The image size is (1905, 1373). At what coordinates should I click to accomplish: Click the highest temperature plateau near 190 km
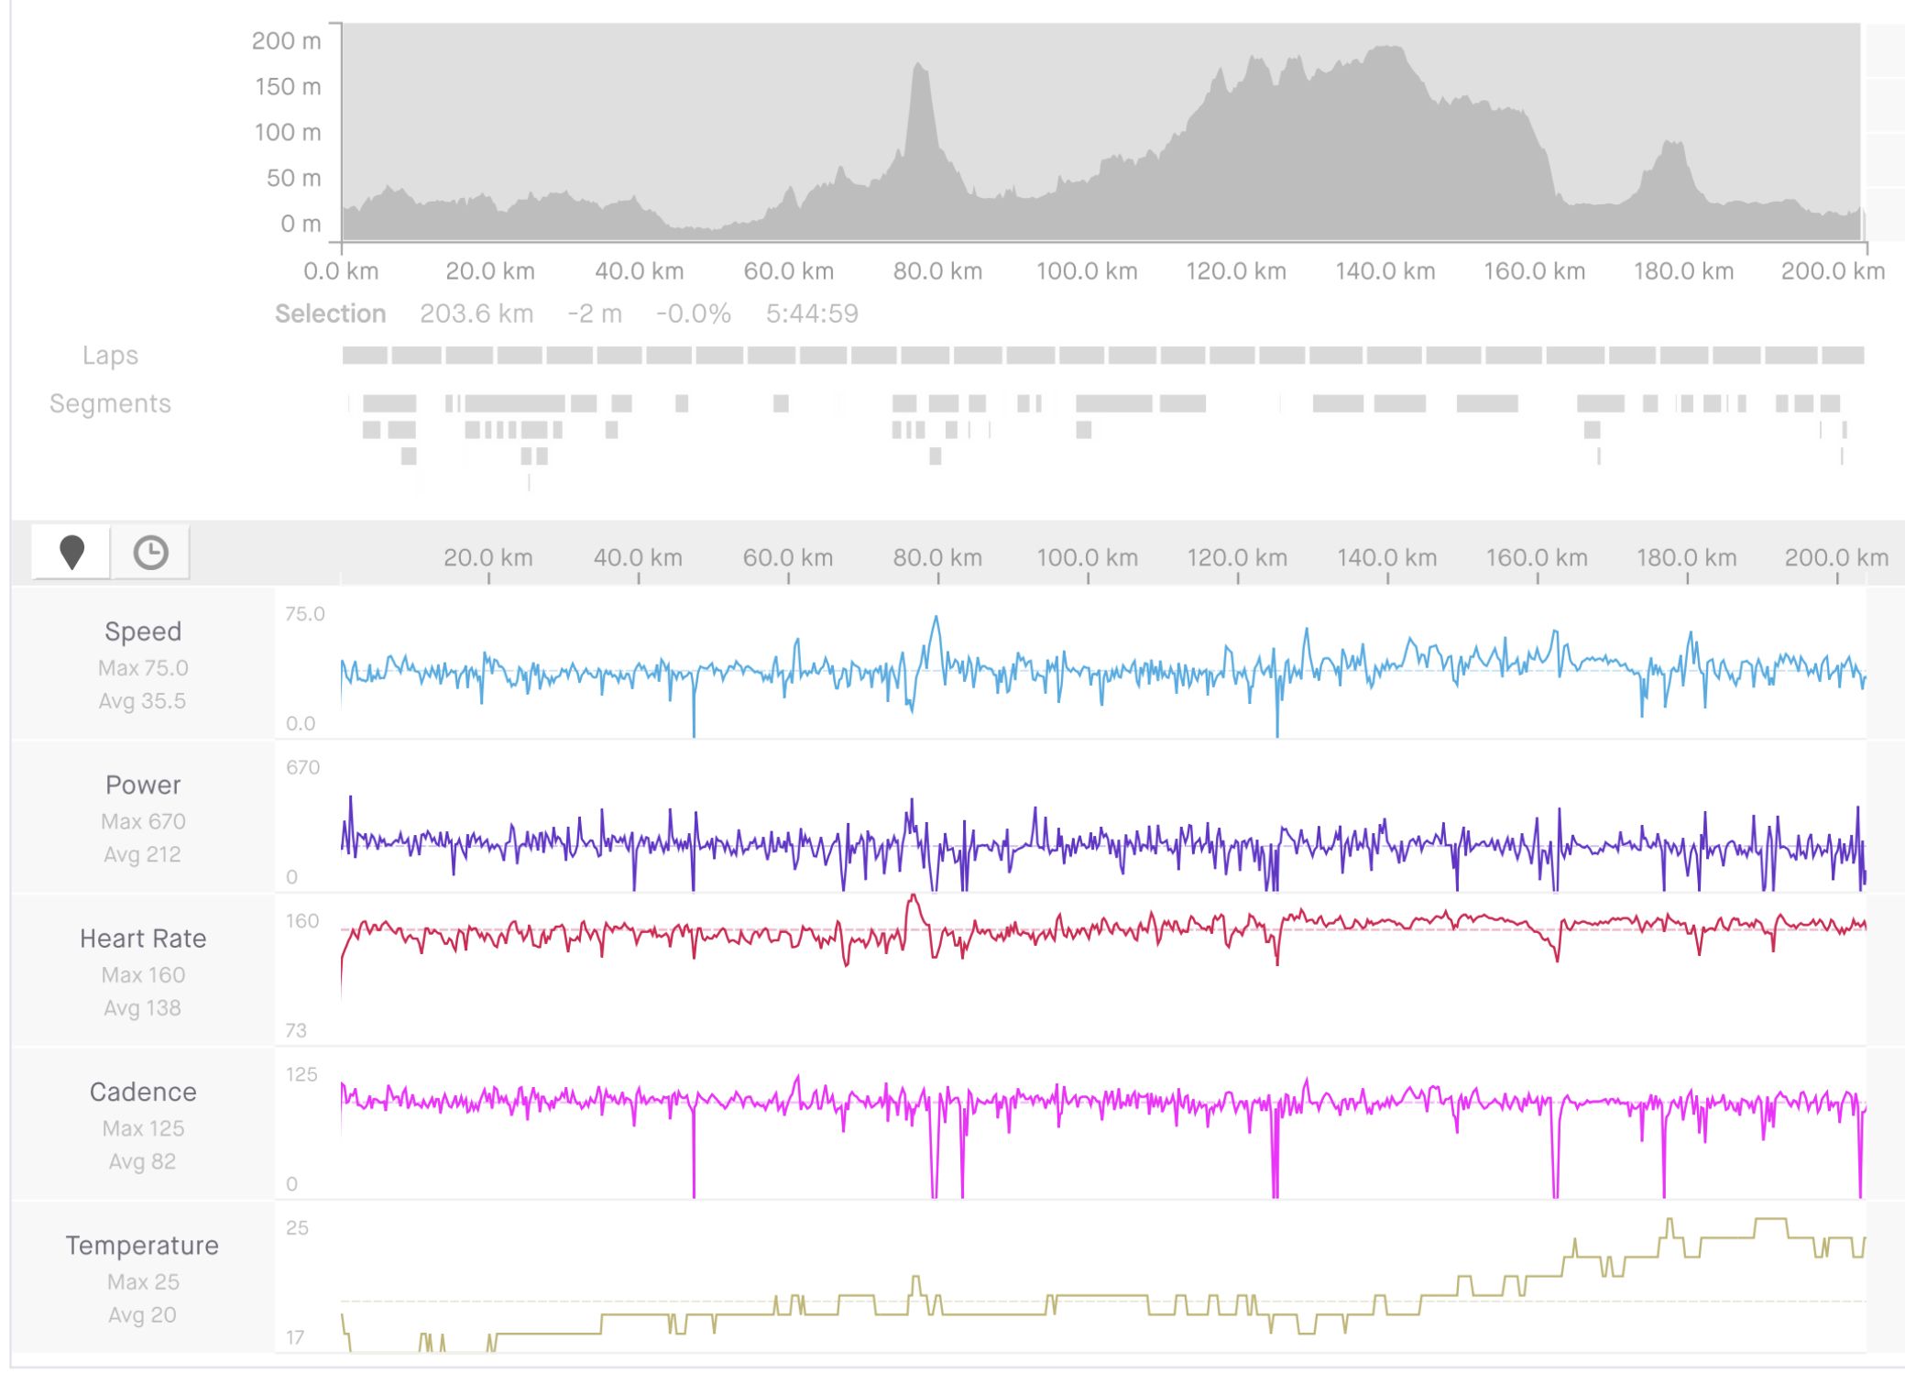coord(1770,1220)
